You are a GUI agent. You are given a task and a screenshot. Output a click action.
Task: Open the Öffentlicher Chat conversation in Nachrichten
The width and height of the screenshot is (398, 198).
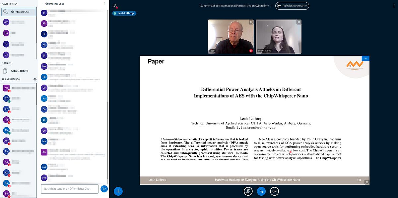tap(18, 12)
